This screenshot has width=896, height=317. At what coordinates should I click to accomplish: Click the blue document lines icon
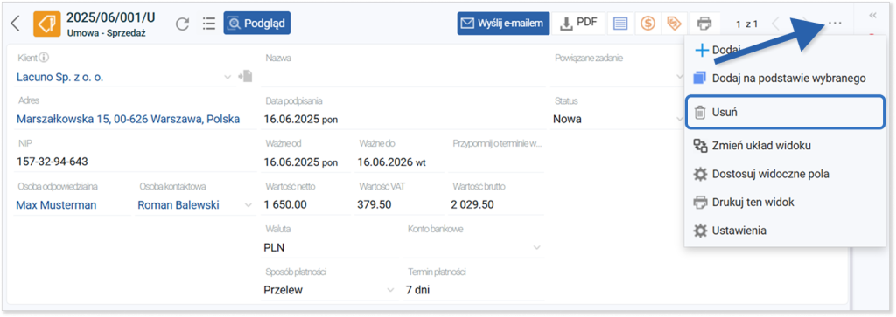(x=620, y=24)
